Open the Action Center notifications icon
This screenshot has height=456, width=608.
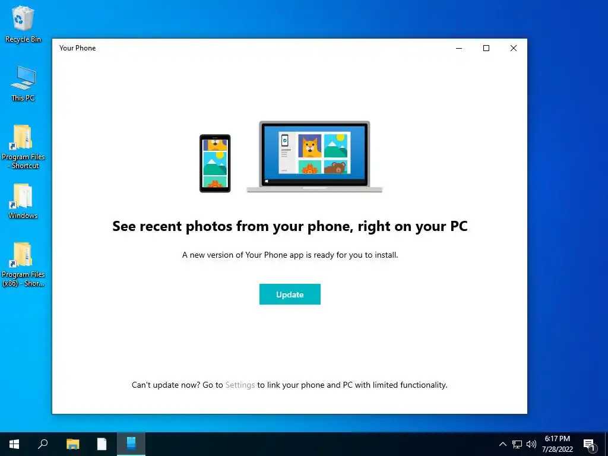(590, 445)
